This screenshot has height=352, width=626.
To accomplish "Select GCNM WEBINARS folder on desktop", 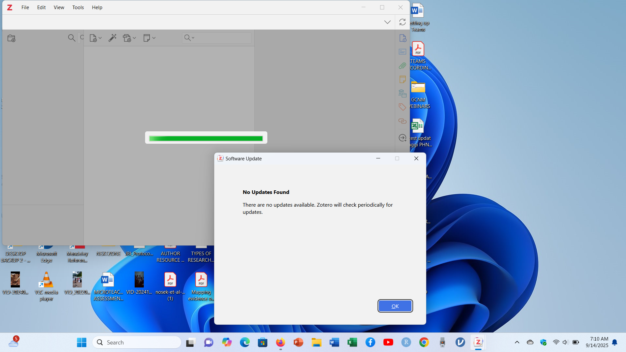I will [418, 95].
